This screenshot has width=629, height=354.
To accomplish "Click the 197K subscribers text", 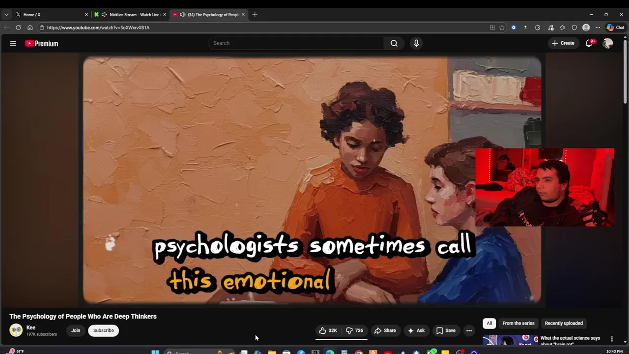I will tap(42, 334).
